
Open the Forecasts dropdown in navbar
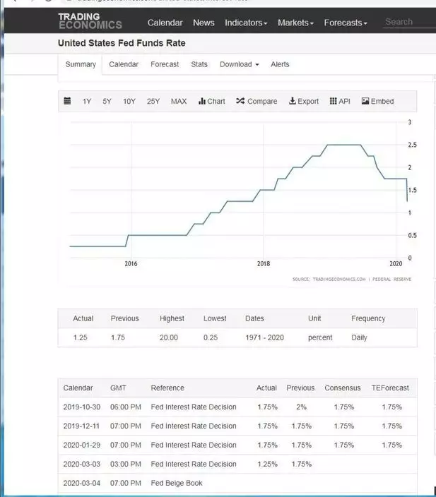(x=346, y=23)
